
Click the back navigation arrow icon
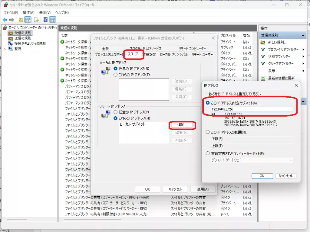pyautogui.click(x=5, y=19)
